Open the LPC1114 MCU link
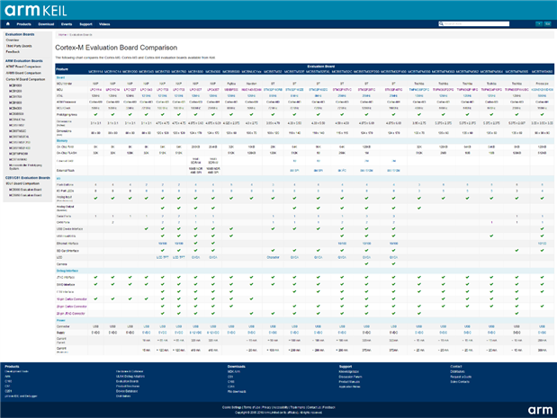 [x=95, y=89]
